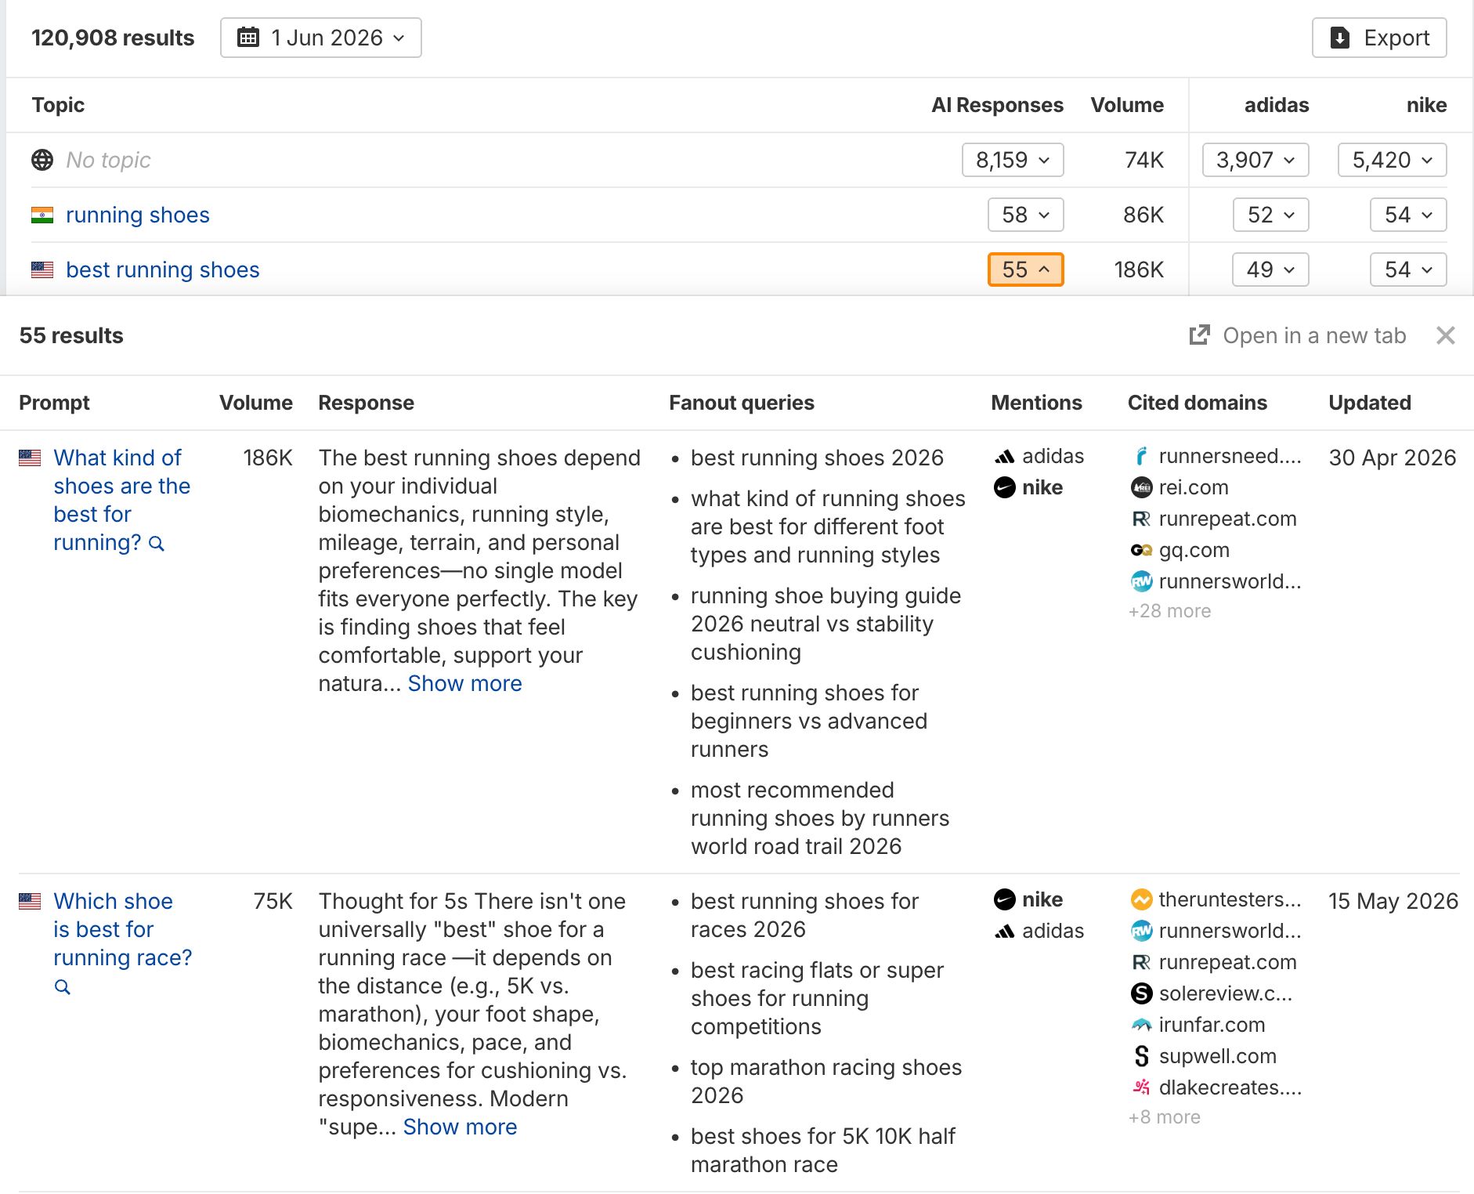Click the runnersworld favicon in the 30 Apr 2026 row
This screenshot has height=1194, width=1474.
(x=1142, y=581)
